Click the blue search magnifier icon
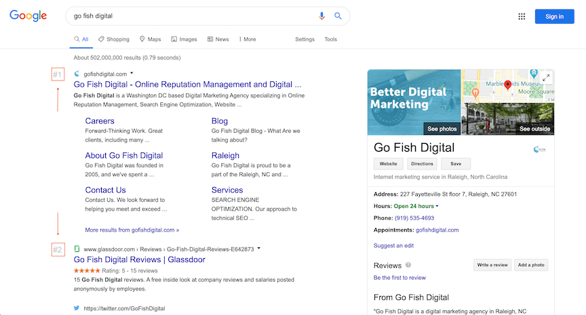The image size is (586, 315). pyautogui.click(x=338, y=16)
